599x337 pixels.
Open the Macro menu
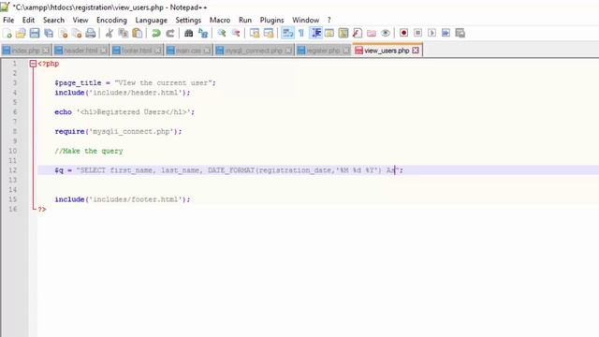pos(220,20)
